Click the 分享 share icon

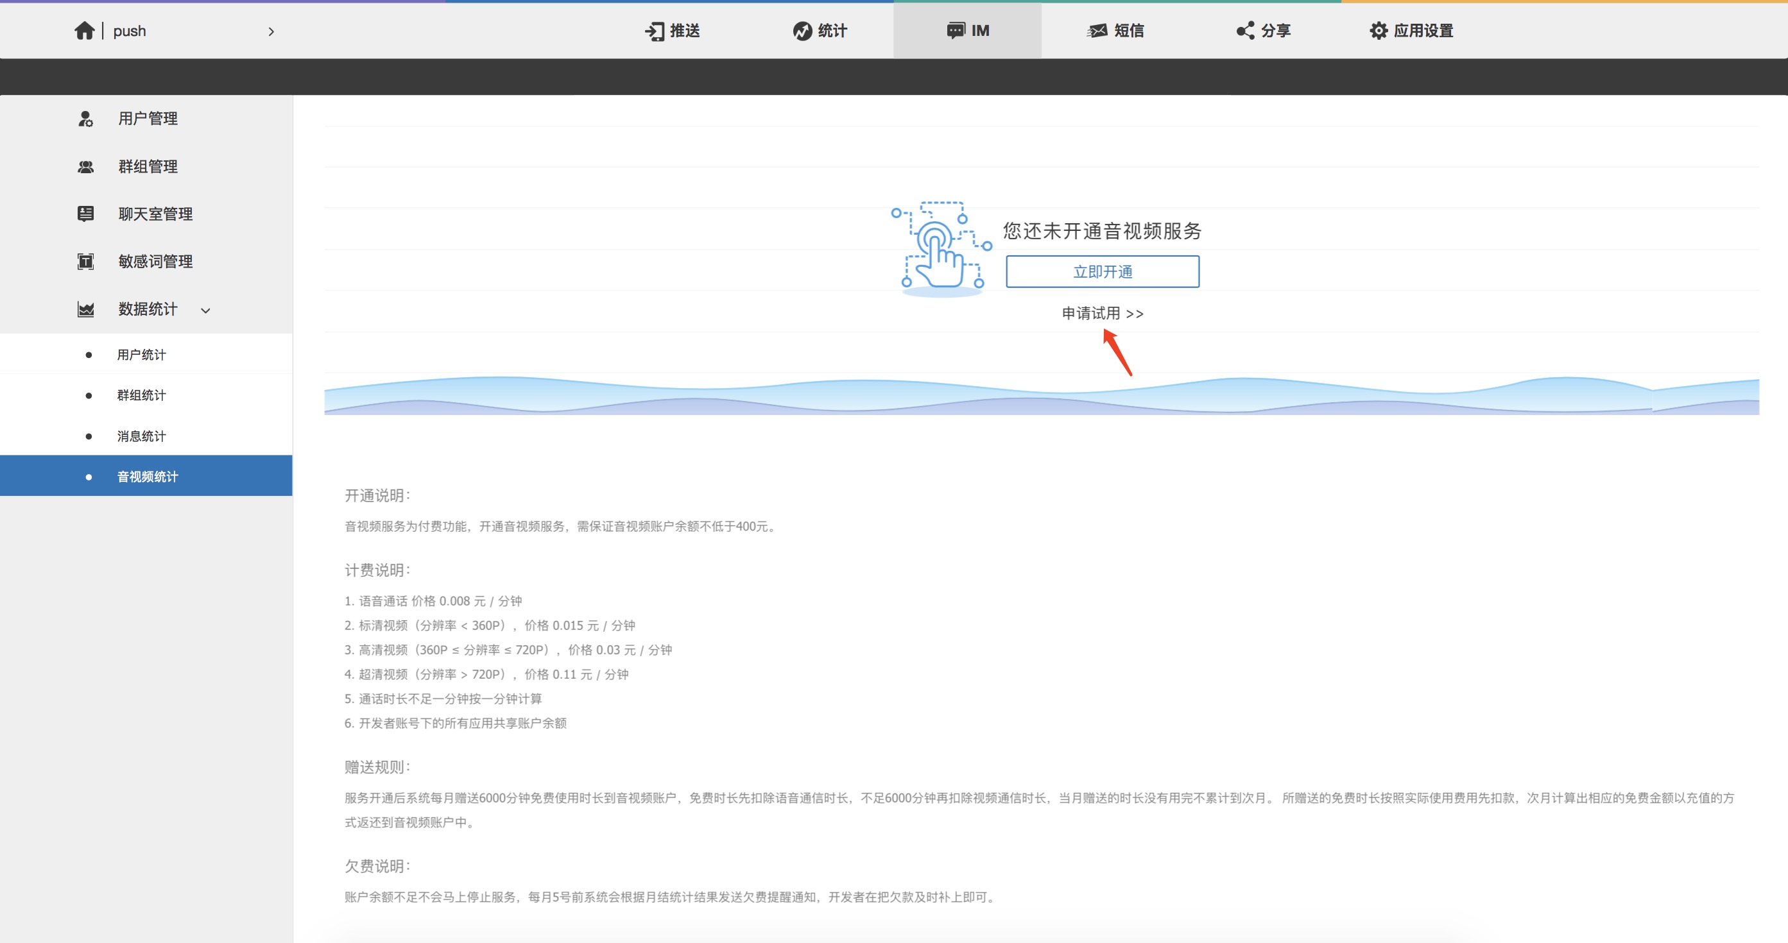point(1245,31)
